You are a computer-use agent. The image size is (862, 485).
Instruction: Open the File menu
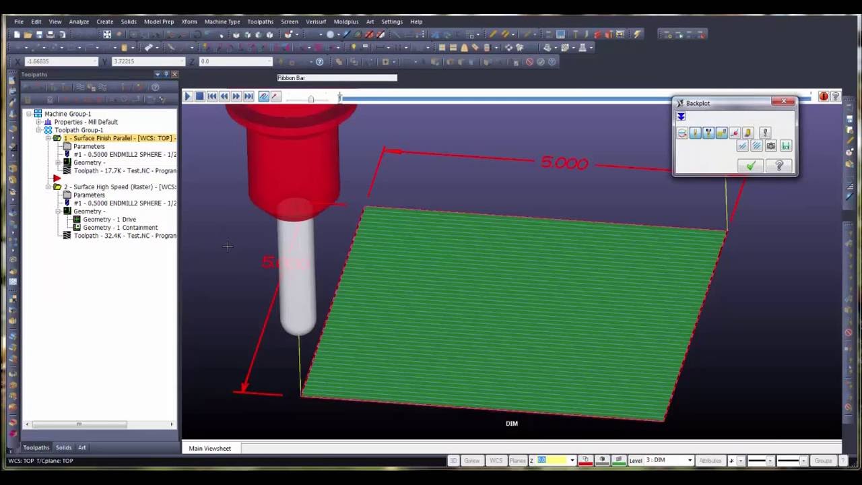tap(19, 22)
